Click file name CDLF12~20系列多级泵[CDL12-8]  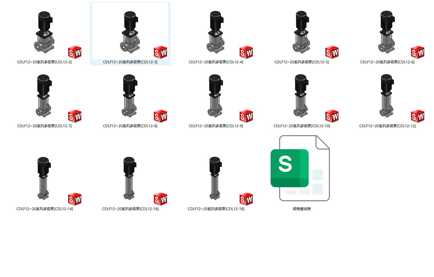pos(130,126)
